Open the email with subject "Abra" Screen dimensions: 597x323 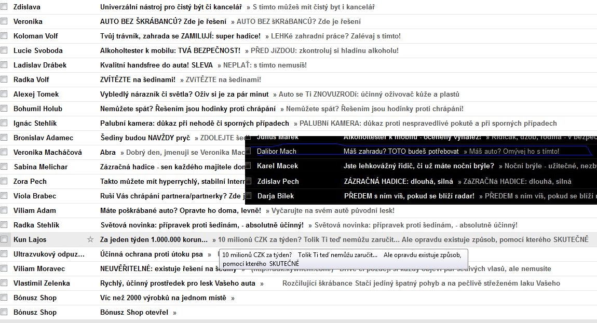coord(108,152)
